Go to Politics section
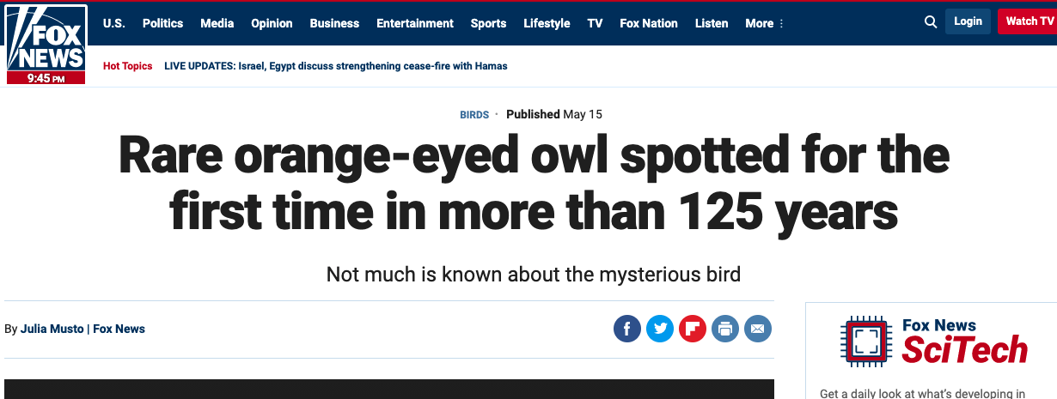This screenshot has width=1057, height=399. [162, 23]
